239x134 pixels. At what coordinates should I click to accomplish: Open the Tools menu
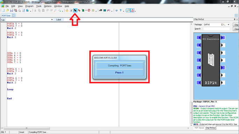coord(39,6)
